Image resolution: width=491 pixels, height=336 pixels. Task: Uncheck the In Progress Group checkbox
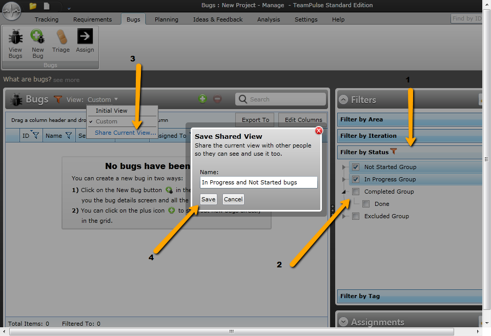tap(356, 179)
